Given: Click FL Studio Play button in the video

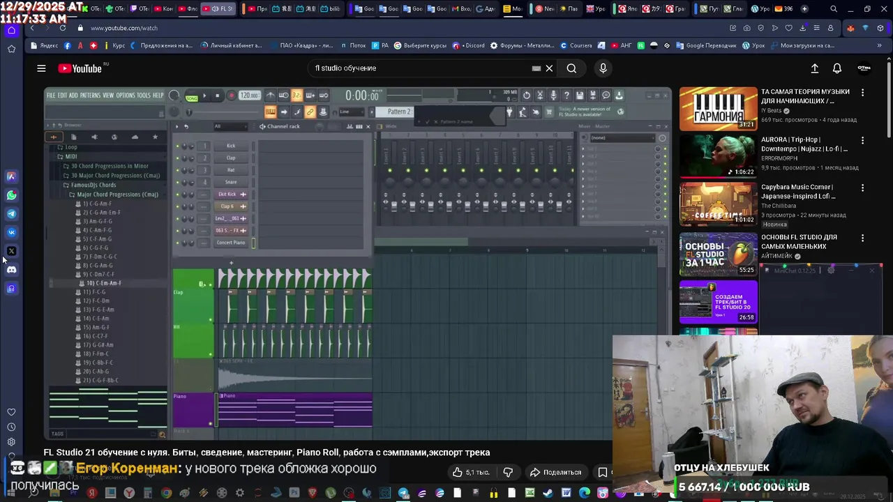Looking at the screenshot, I should pos(204,96).
